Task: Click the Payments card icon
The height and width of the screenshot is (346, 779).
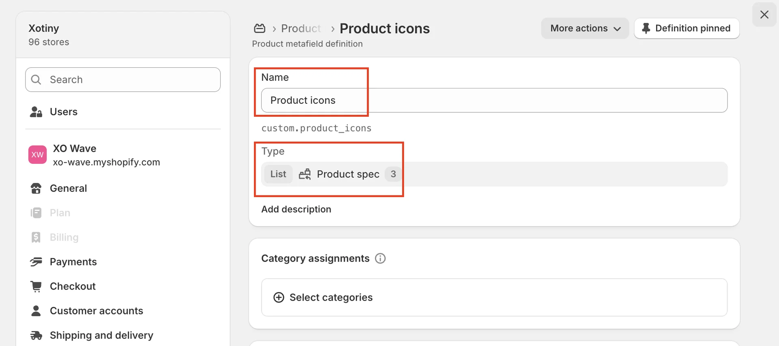Action: (36, 262)
